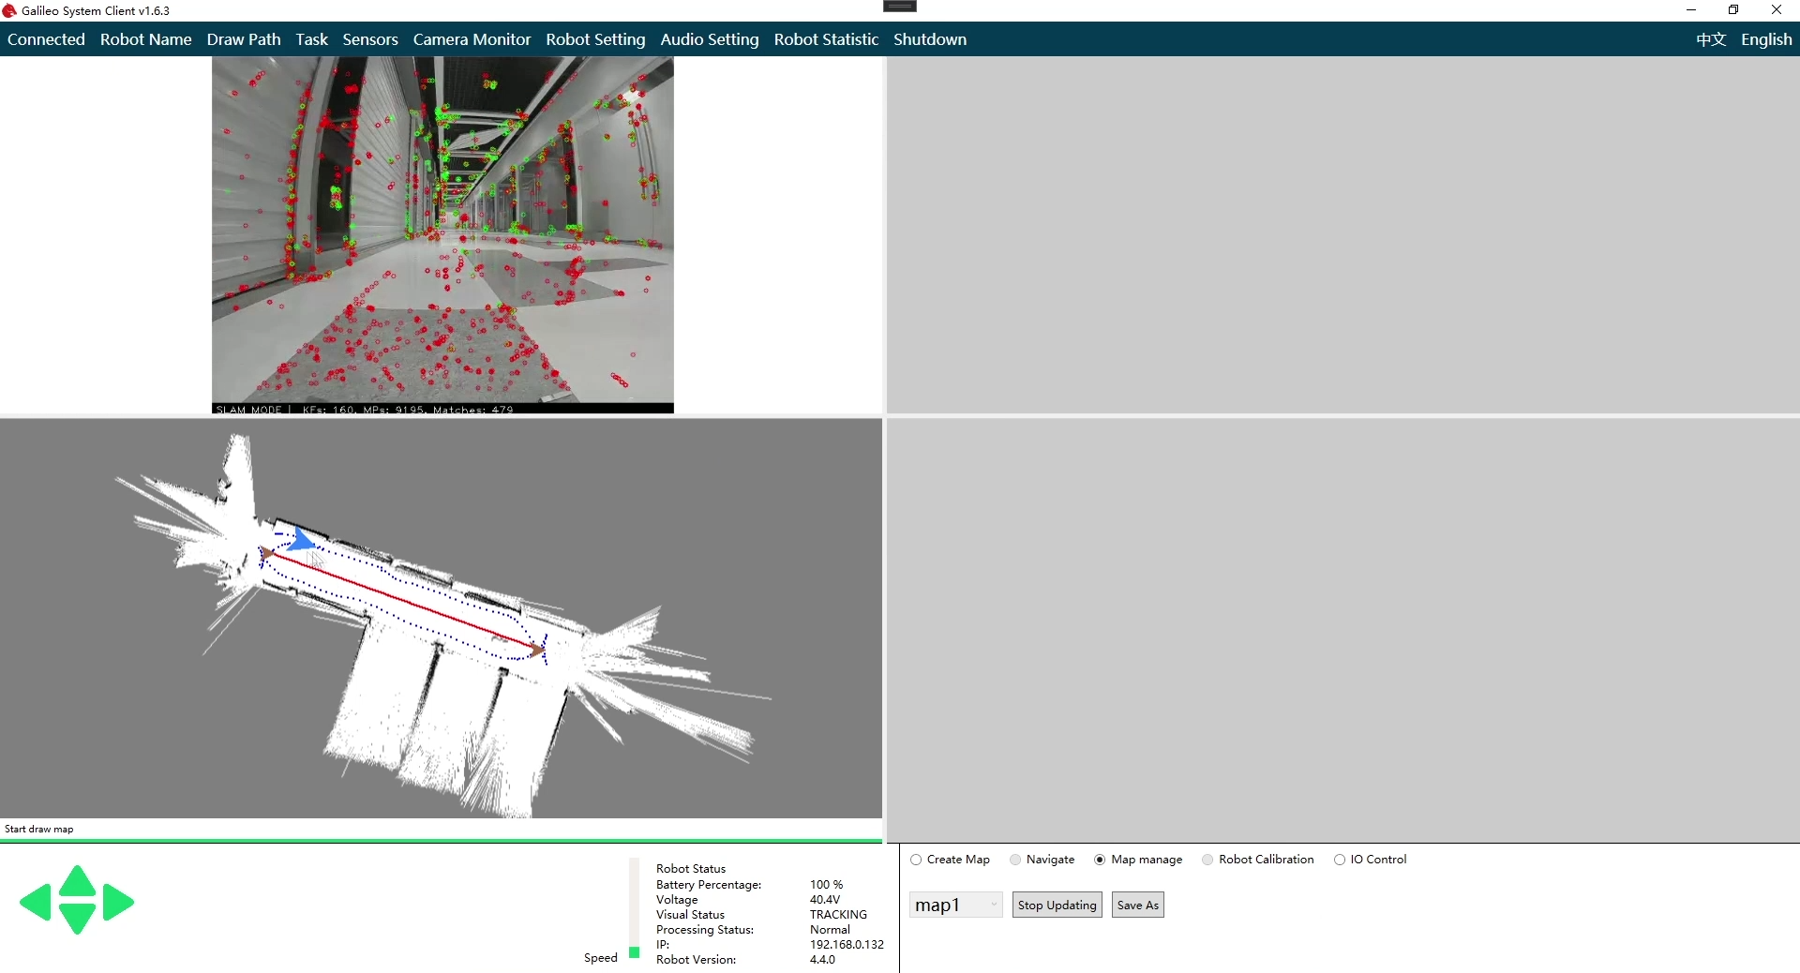
Task: Click the green Speed level indicator
Action: coord(635,952)
